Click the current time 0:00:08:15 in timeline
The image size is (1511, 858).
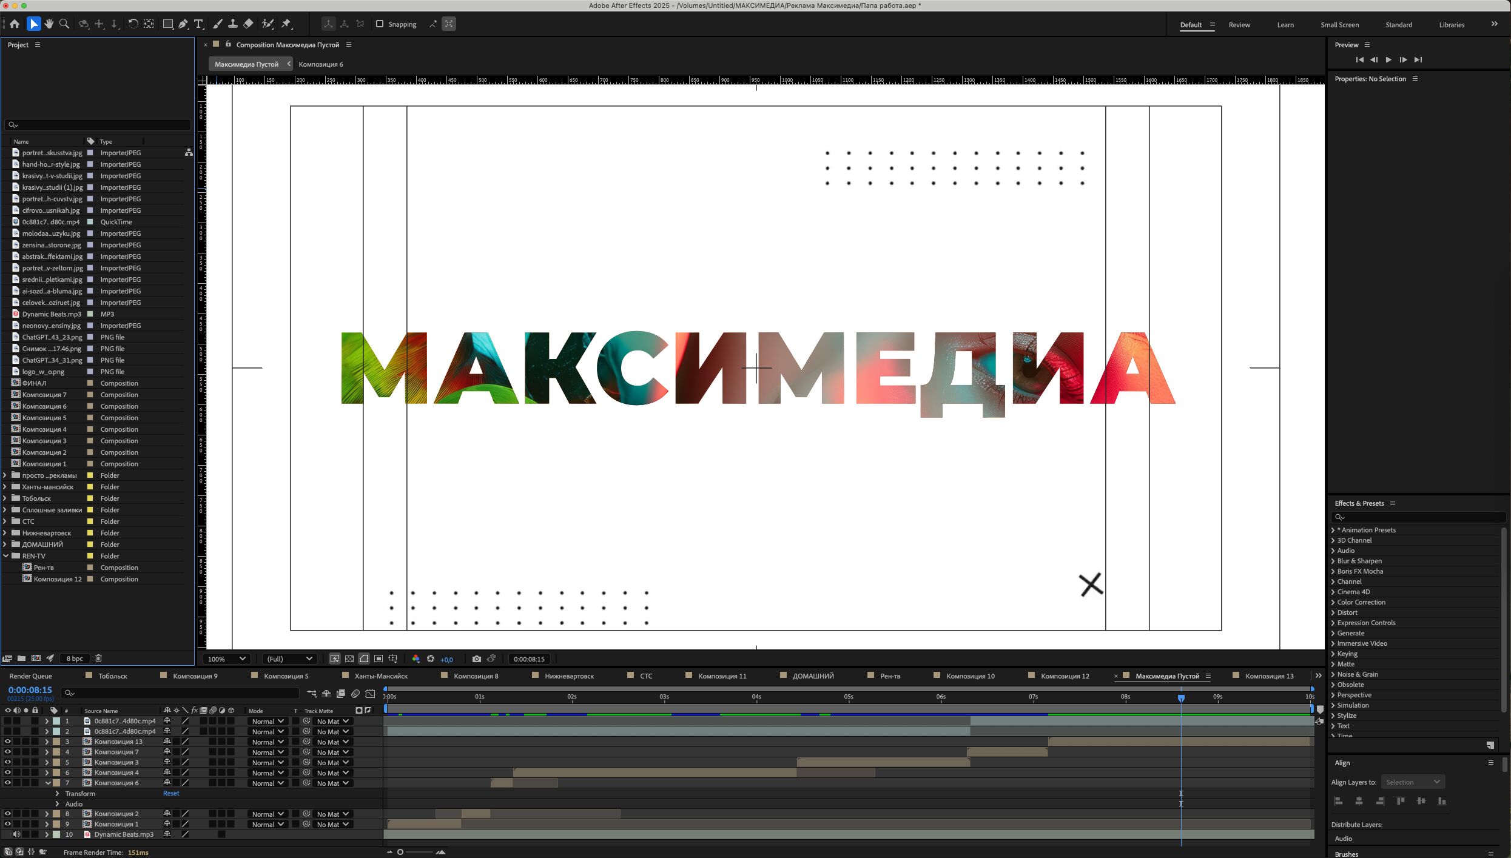pyautogui.click(x=30, y=690)
